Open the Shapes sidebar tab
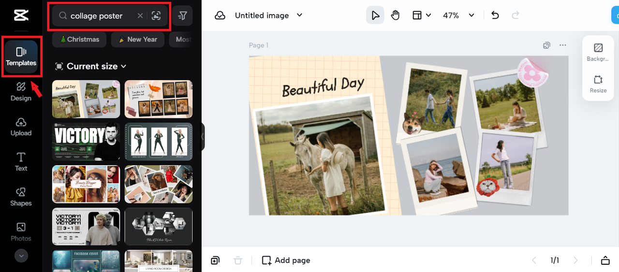The height and width of the screenshot is (272, 619). pos(21,197)
